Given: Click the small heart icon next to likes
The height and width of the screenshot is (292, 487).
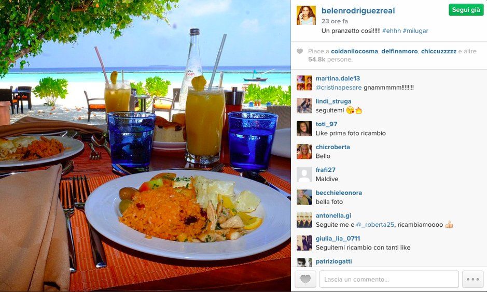Looking at the screenshot, I should (300, 51).
